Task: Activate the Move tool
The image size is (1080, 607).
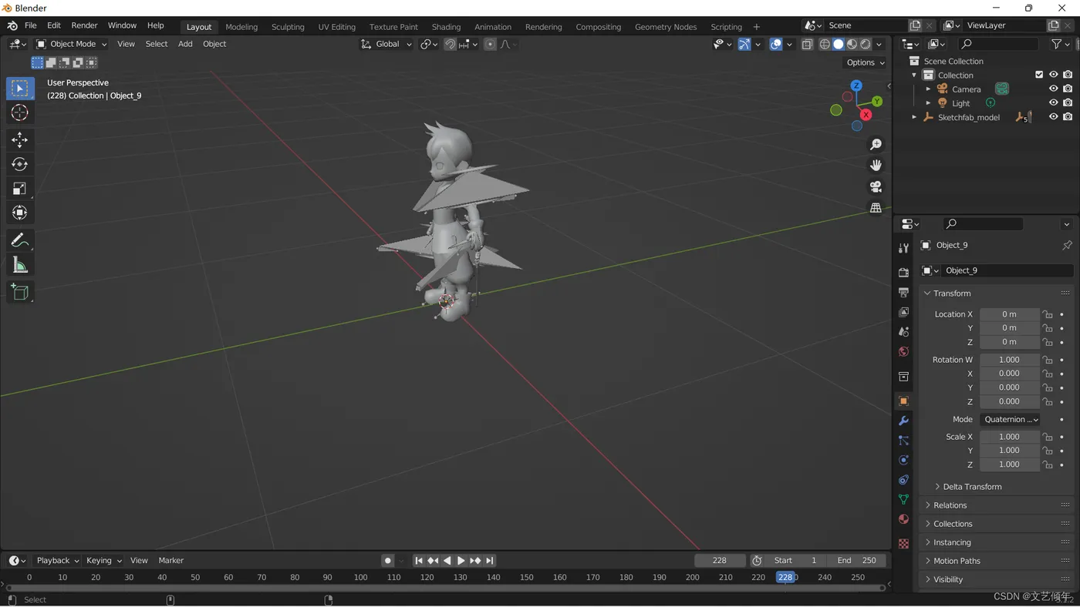Action: 20,139
